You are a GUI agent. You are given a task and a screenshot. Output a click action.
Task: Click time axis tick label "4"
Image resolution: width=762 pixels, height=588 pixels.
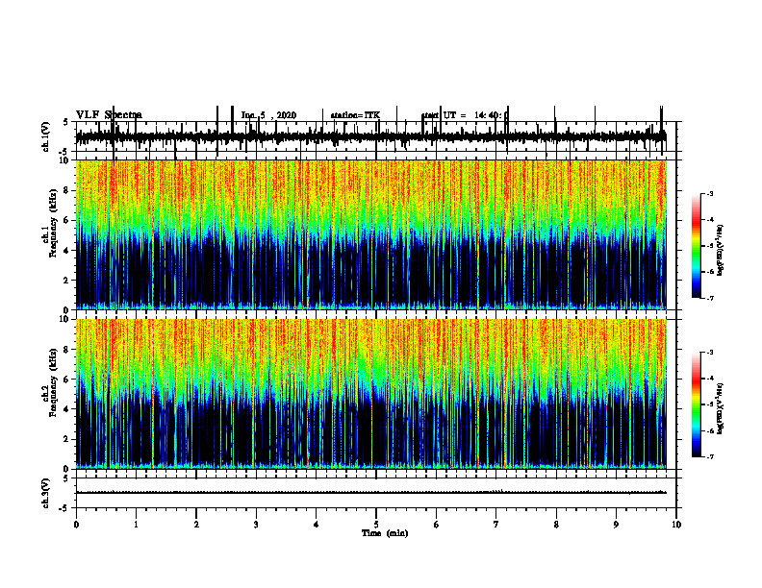pos(317,525)
